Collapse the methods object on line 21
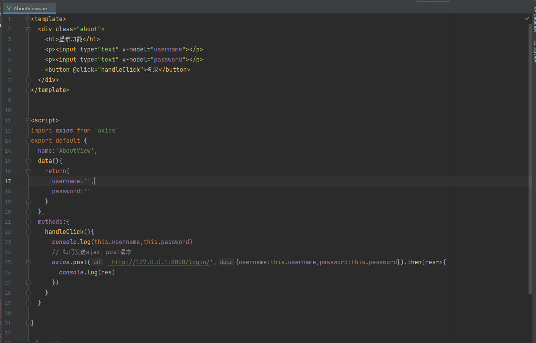Screen dimensions: 536x343 point(28,222)
